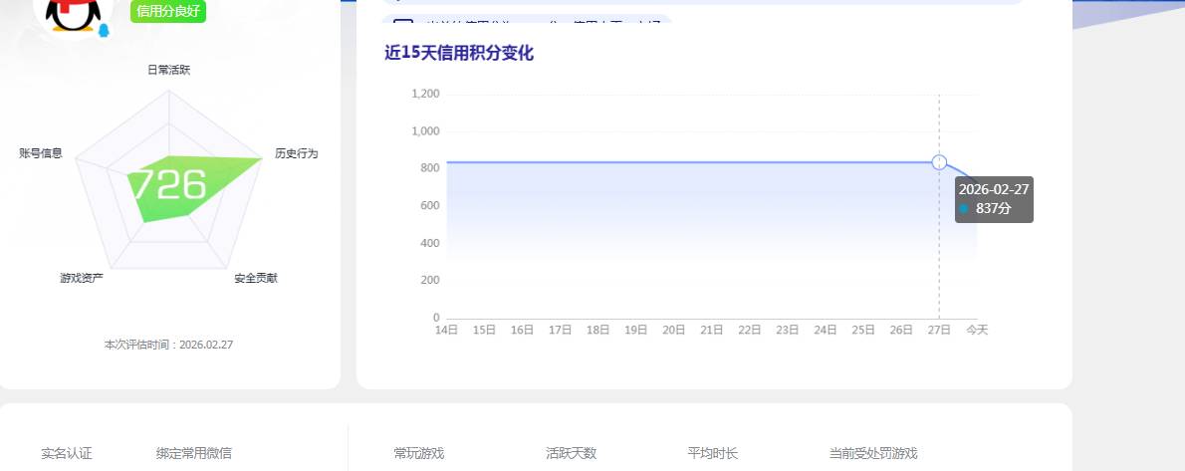Click the 21日 x-axis label
The width and height of the screenshot is (1185, 471).
pyautogui.click(x=712, y=330)
